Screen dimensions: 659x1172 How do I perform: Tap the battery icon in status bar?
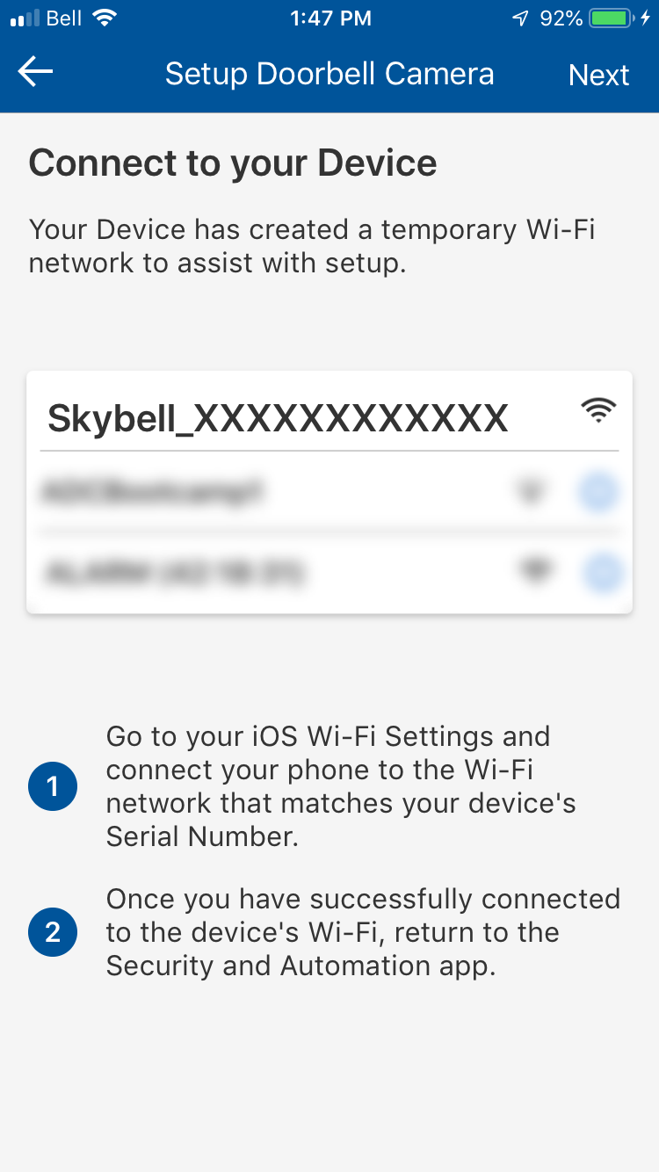pos(613,18)
